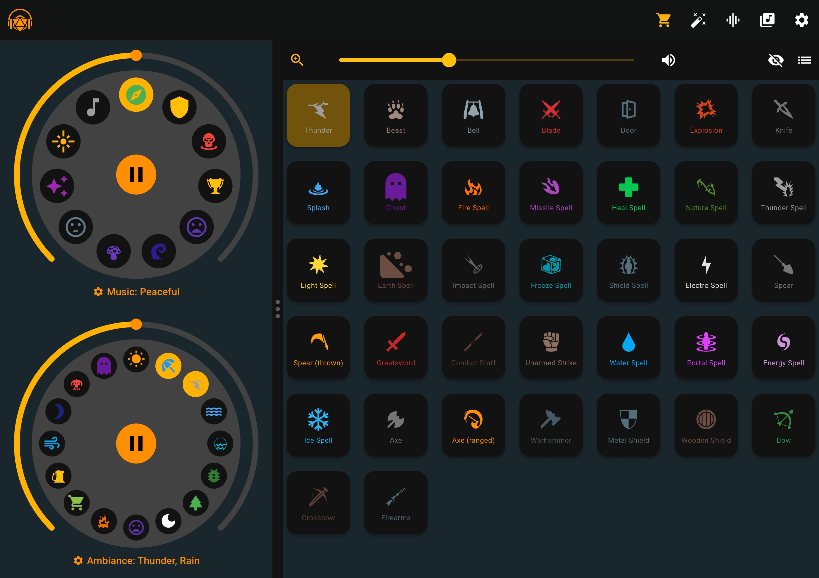Open app settings gear
This screenshot has width=819, height=578.
pyautogui.click(x=802, y=20)
